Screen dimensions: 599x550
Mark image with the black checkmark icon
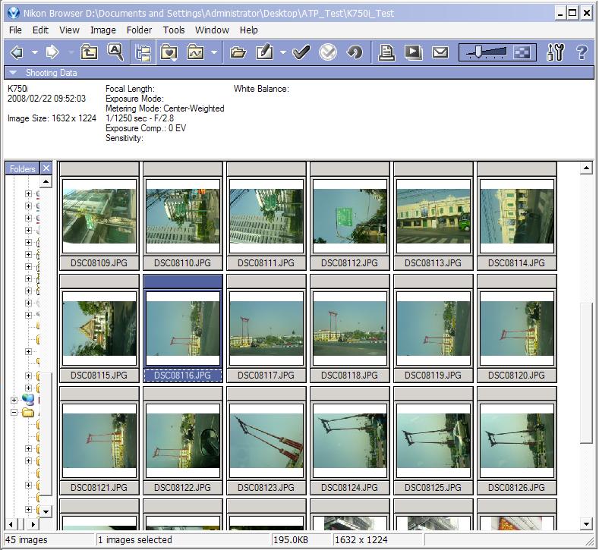pyautogui.click(x=301, y=52)
